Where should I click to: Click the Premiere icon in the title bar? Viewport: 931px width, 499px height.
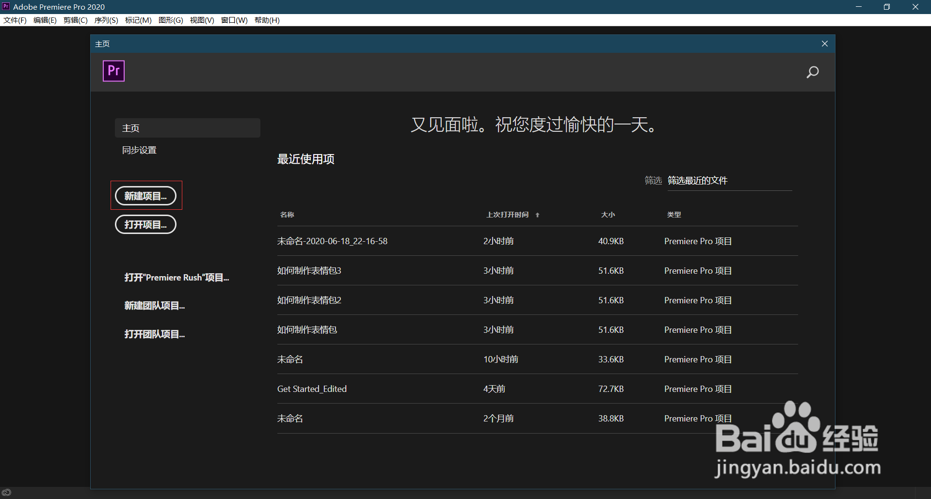pyautogui.click(x=6, y=6)
